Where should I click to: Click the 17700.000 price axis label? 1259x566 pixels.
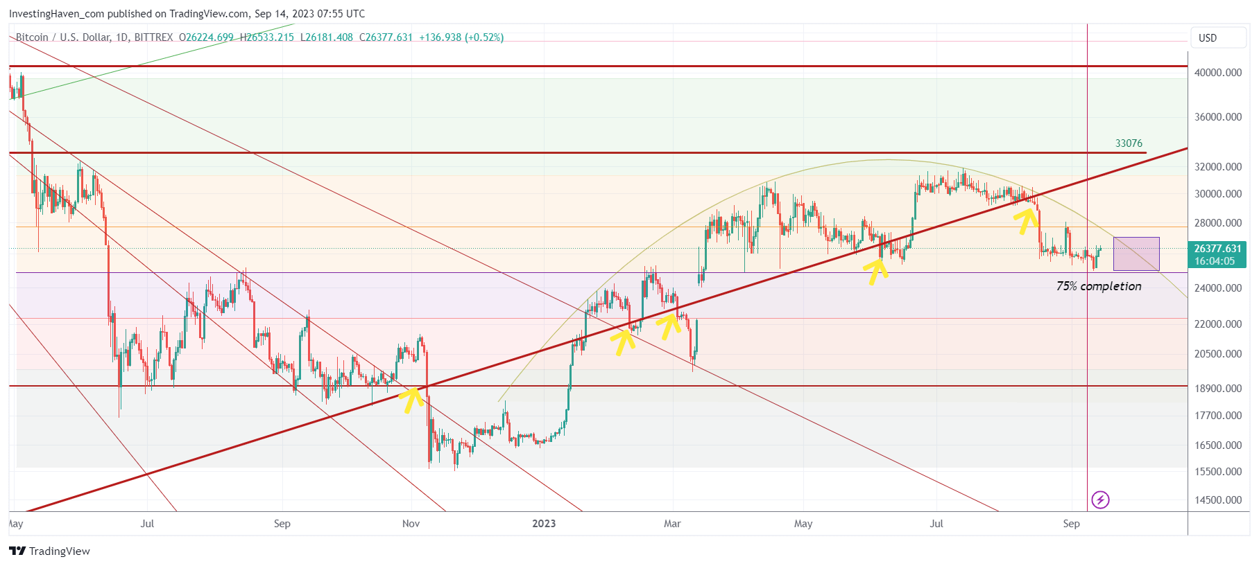[1218, 416]
